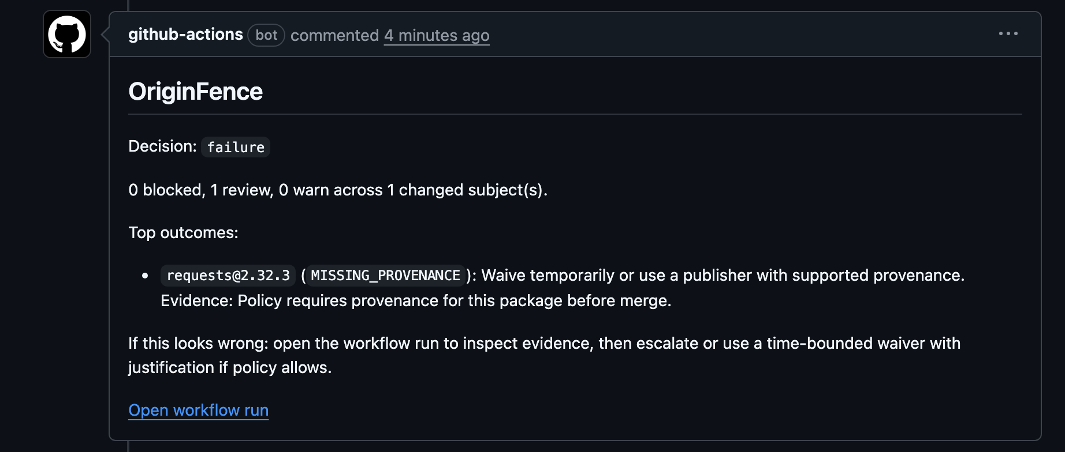This screenshot has width=1065, height=452.
Task: Click the github-actions bot avatar icon
Action: 66,34
